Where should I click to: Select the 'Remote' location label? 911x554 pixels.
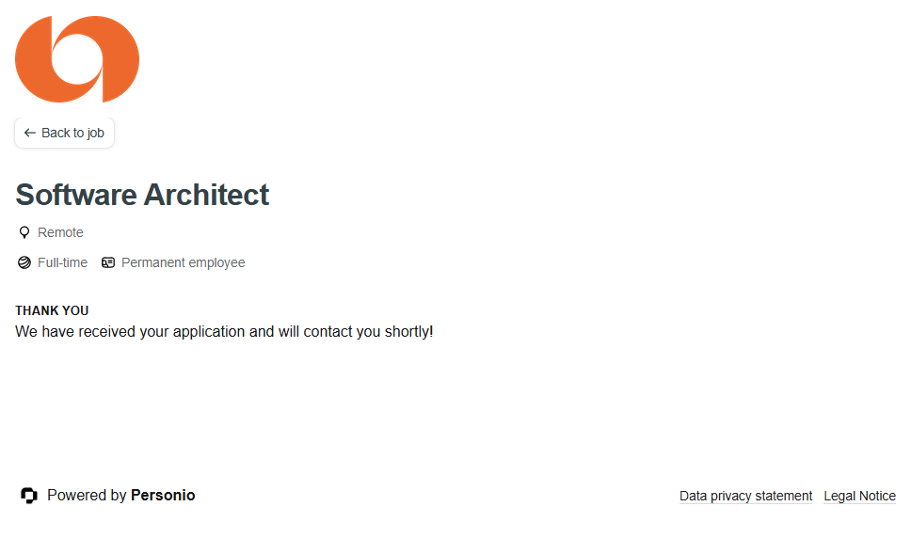click(x=60, y=232)
